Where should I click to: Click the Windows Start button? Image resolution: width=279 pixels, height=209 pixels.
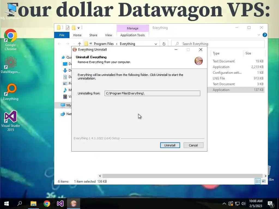click(x=7, y=204)
